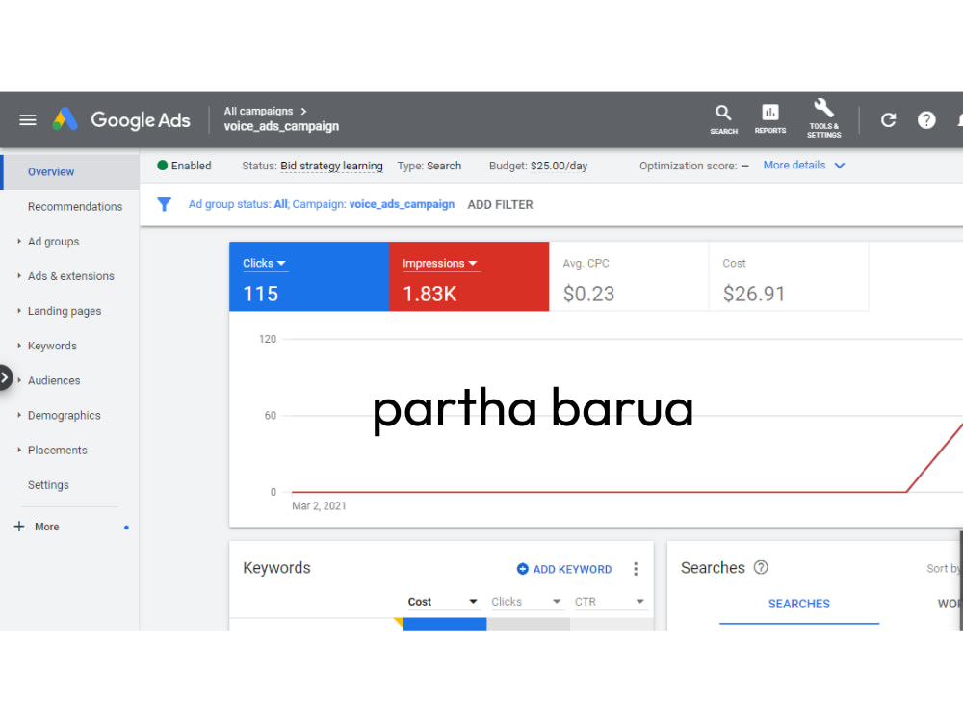Select the Avg. CPC metric card
963x722 pixels.
click(x=628, y=277)
